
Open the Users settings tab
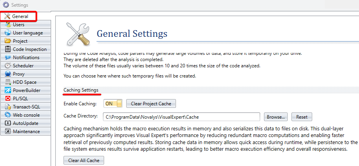[26, 24]
